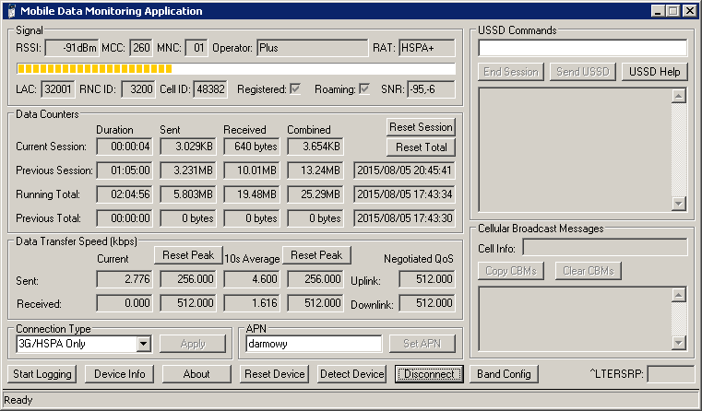
Task: Click USSD response box scroll down arrow
Action: tap(679, 204)
